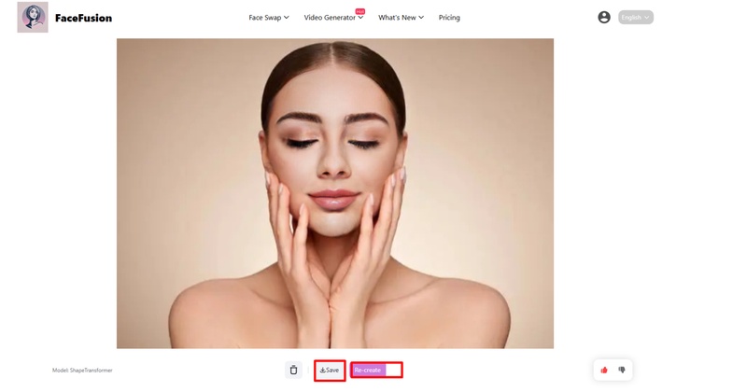Open the English language dropdown
Viewport: 747px width, 392px height.
[x=636, y=18]
